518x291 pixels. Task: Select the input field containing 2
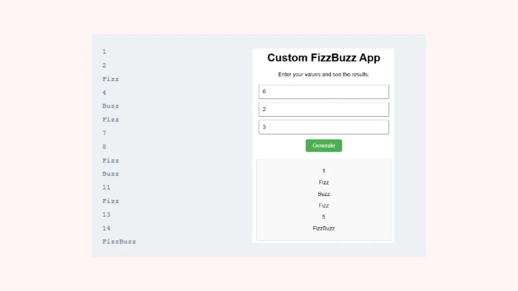pos(323,109)
